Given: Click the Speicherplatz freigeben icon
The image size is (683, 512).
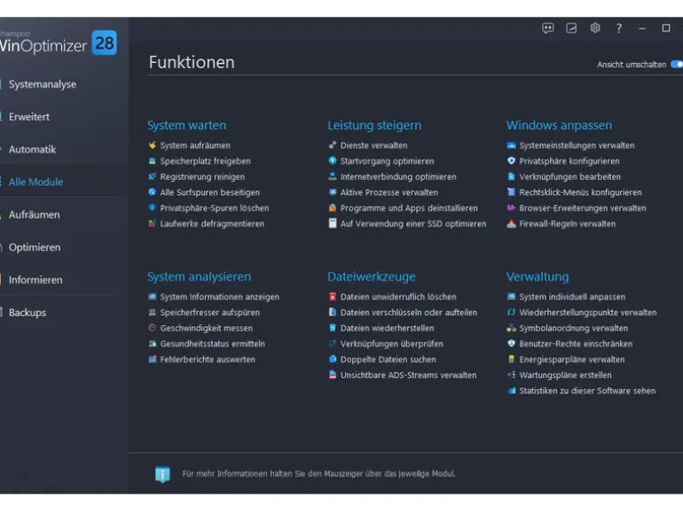Looking at the screenshot, I should 152,161.
